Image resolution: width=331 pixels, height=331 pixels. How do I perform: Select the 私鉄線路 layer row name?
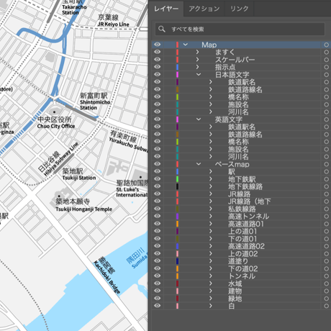[x=242, y=209]
